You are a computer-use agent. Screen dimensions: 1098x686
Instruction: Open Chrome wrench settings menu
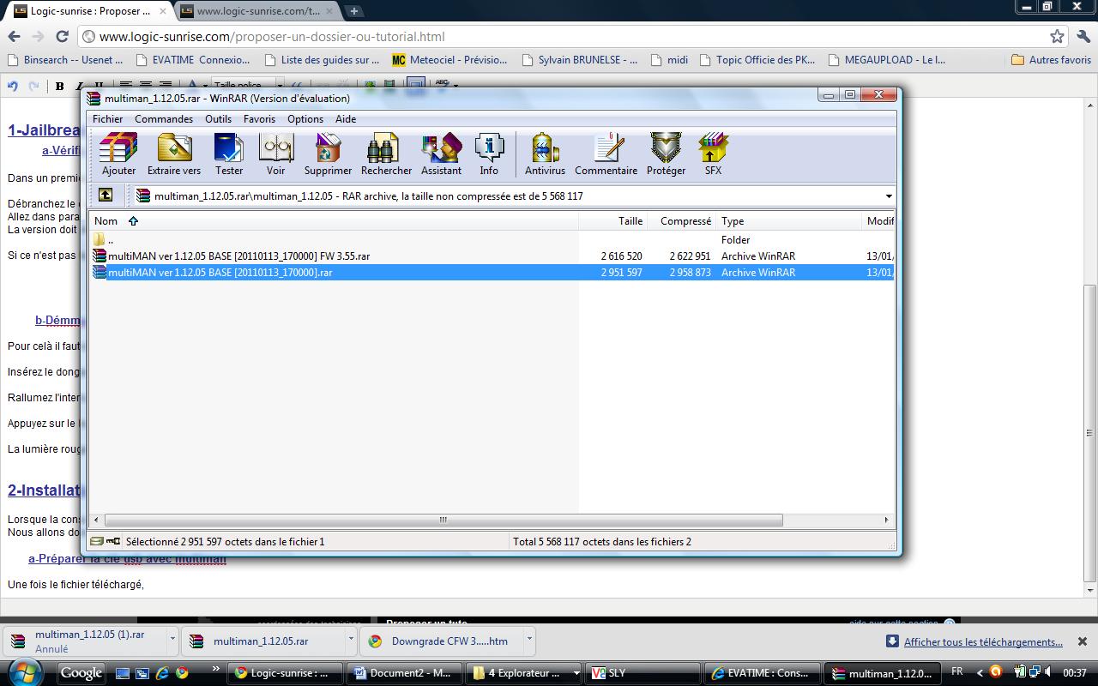(1083, 36)
